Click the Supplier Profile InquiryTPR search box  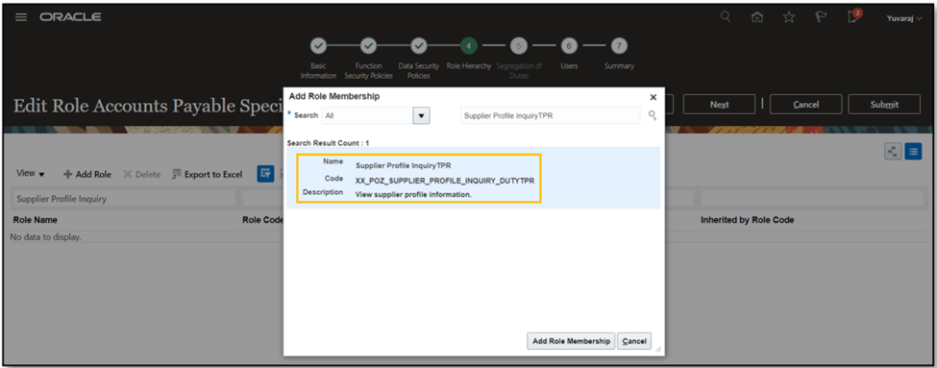[x=551, y=116]
